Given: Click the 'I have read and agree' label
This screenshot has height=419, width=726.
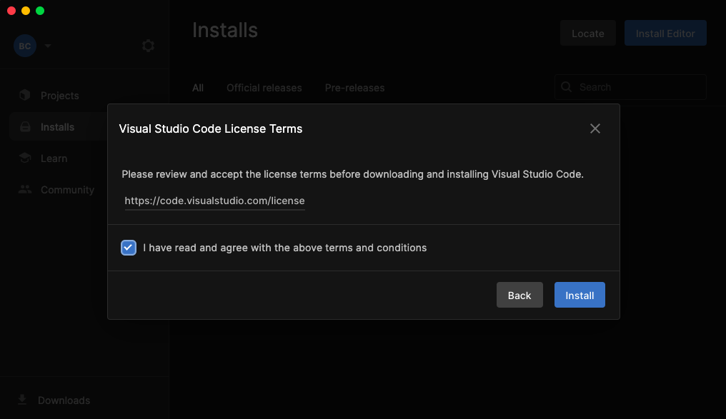Looking at the screenshot, I should 284,248.
